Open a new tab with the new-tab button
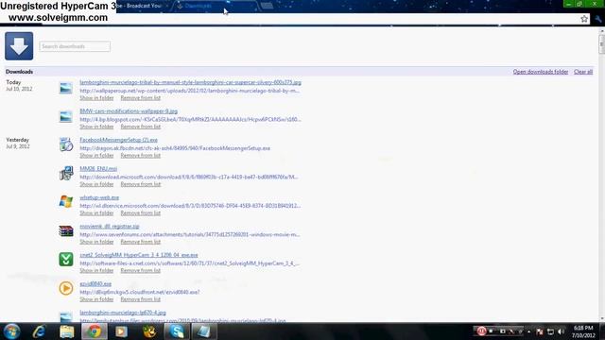The image size is (605, 340). point(267,6)
